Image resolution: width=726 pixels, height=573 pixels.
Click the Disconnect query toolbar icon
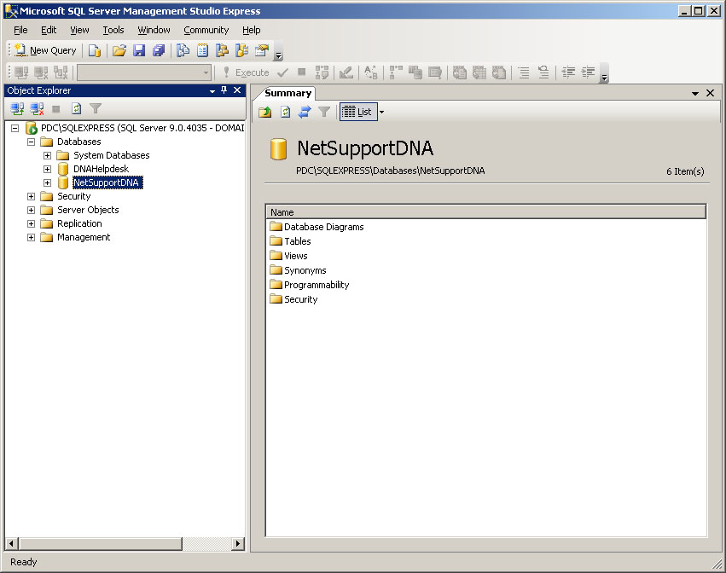coord(41,72)
